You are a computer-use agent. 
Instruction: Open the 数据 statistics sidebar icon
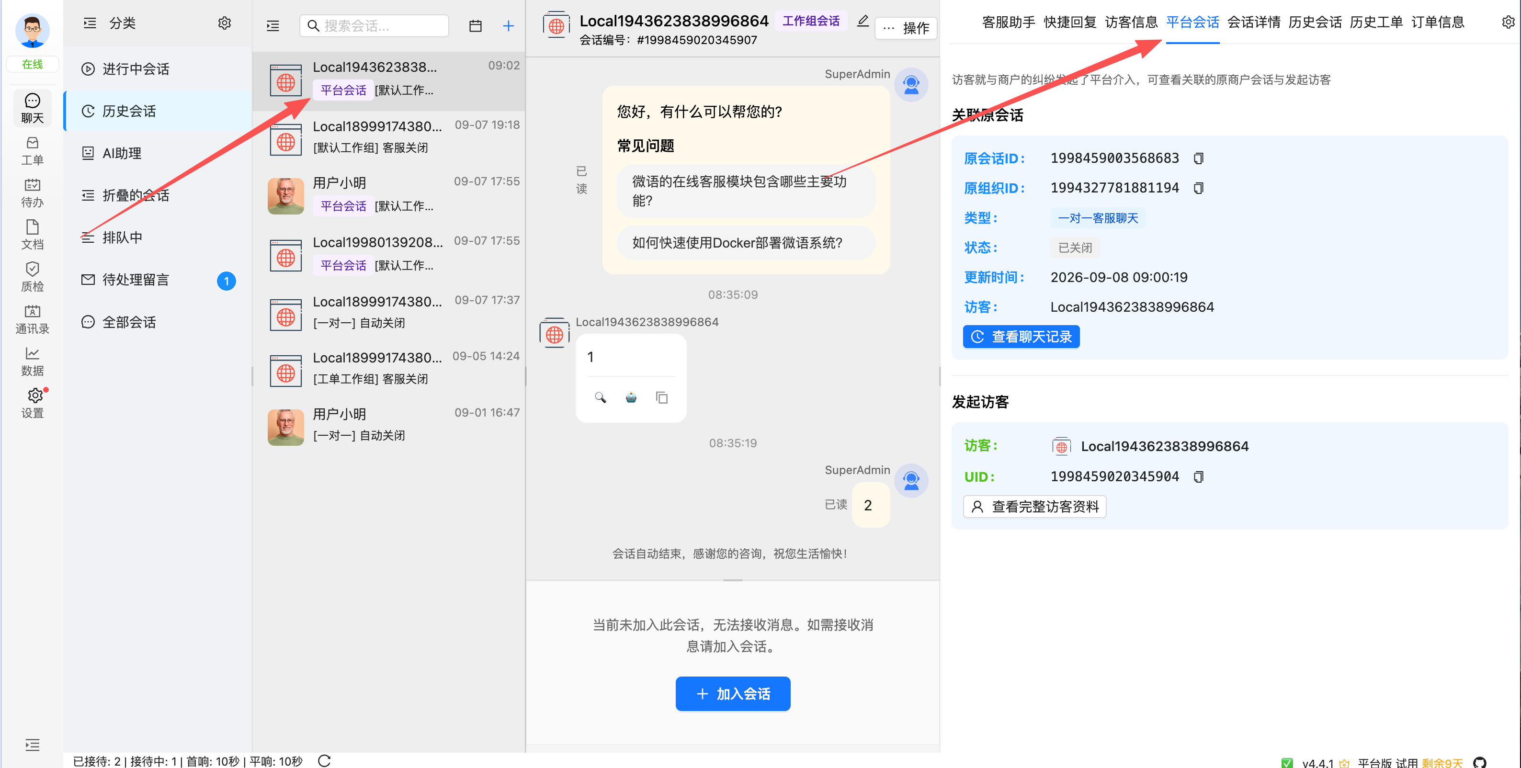32,361
